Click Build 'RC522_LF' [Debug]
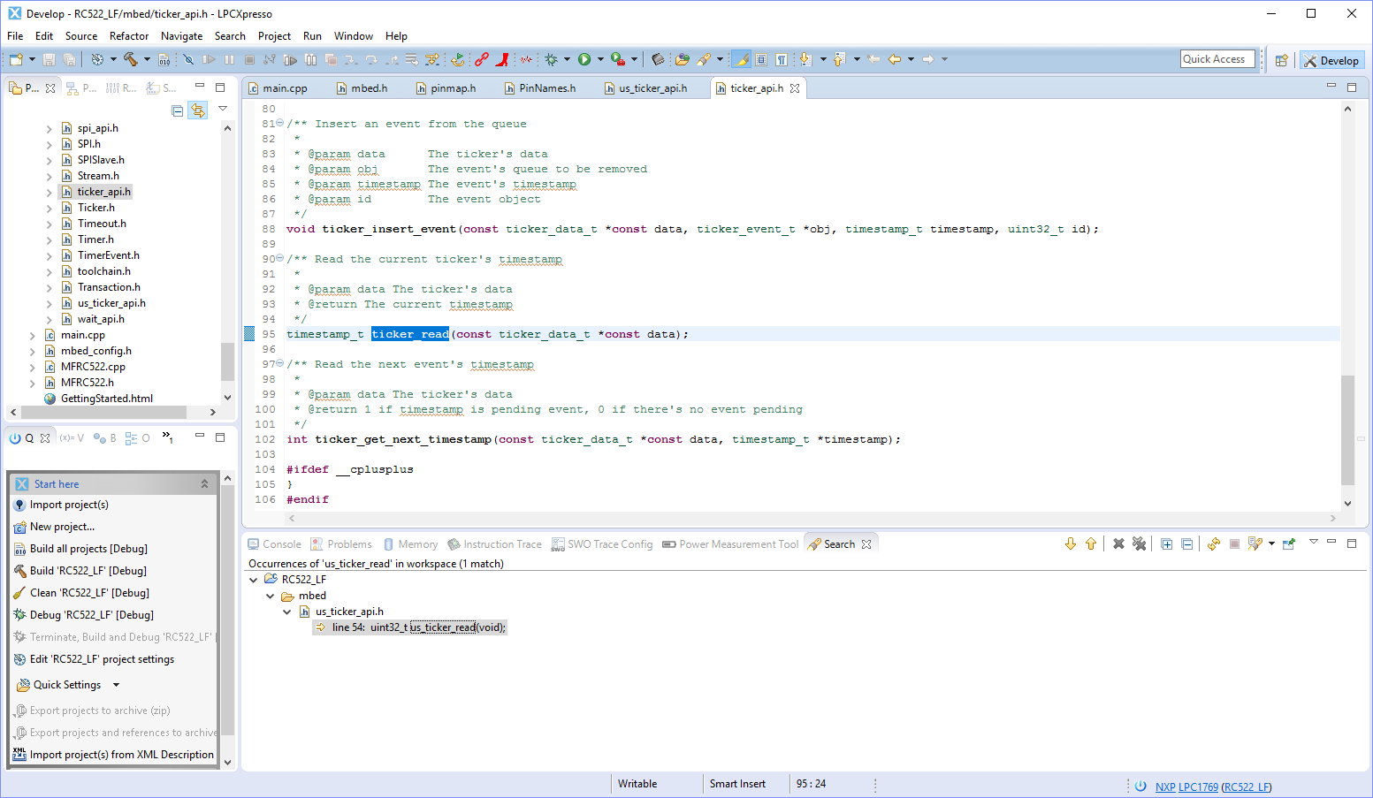This screenshot has width=1373, height=798. click(88, 571)
